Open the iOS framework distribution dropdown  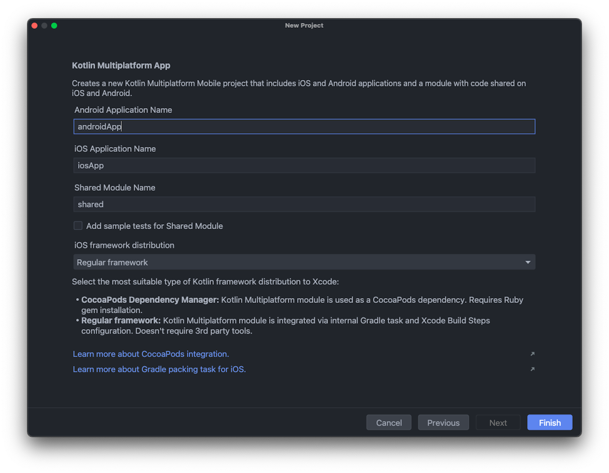[304, 262]
